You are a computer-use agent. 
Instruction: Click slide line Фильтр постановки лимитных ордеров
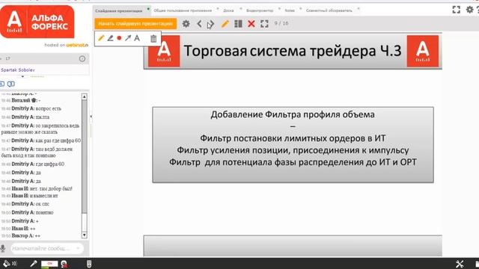pyautogui.click(x=293, y=138)
